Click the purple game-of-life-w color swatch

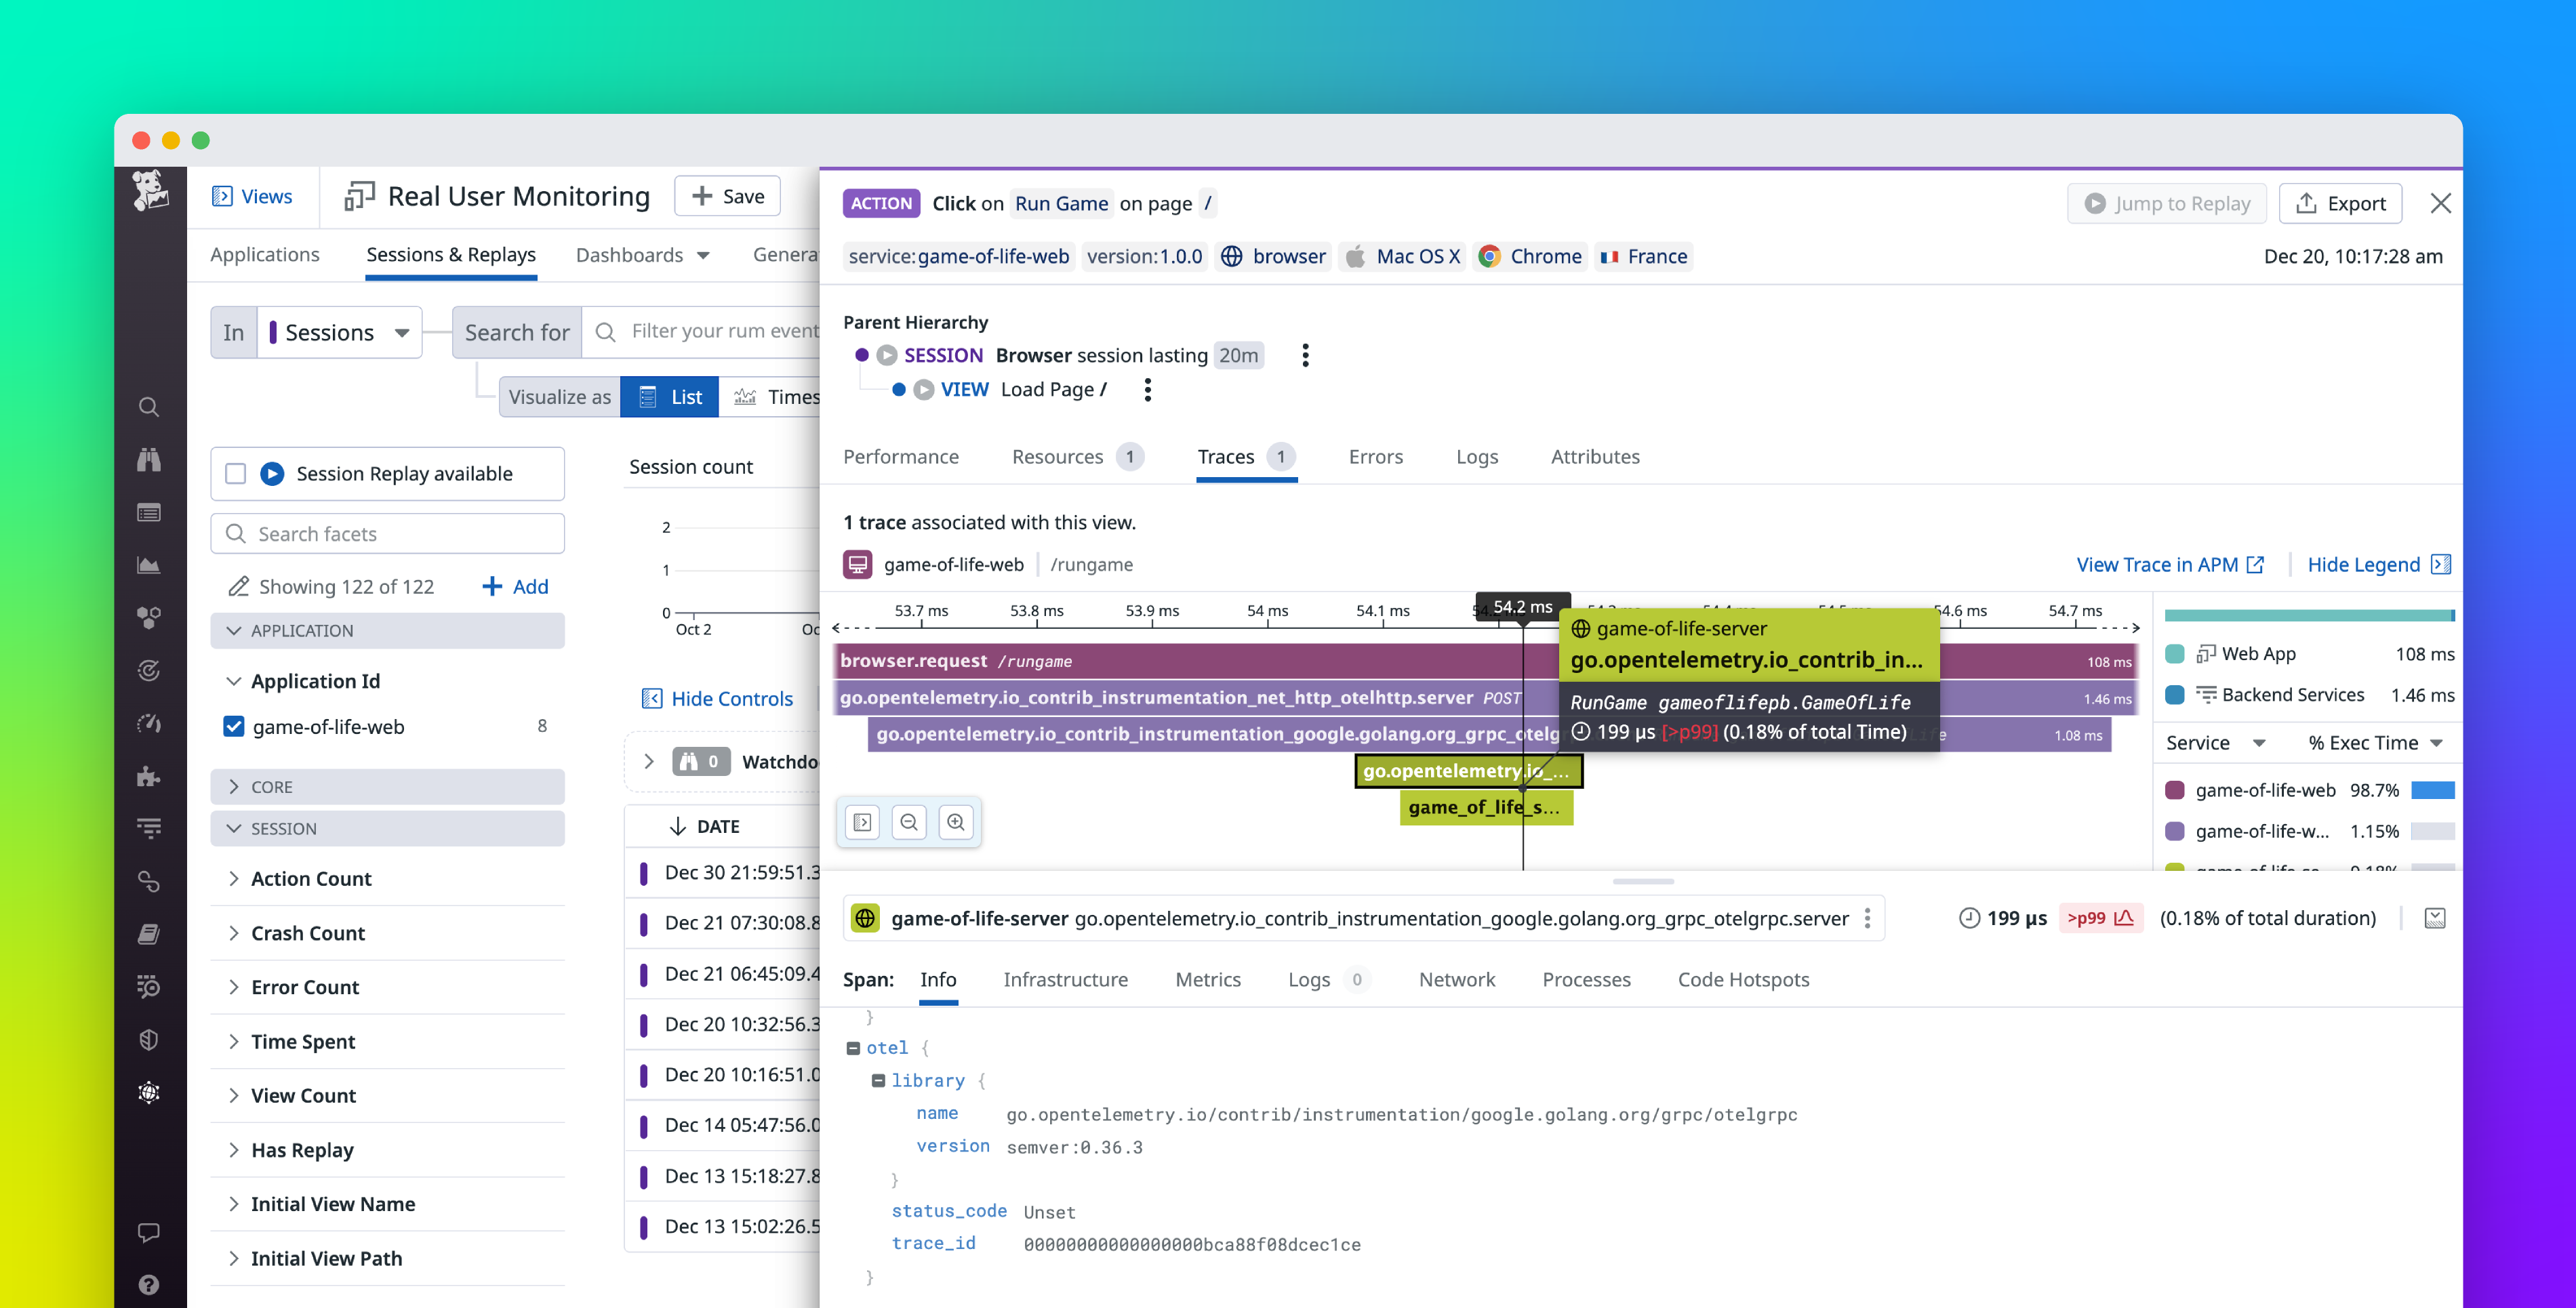[2175, 831]
